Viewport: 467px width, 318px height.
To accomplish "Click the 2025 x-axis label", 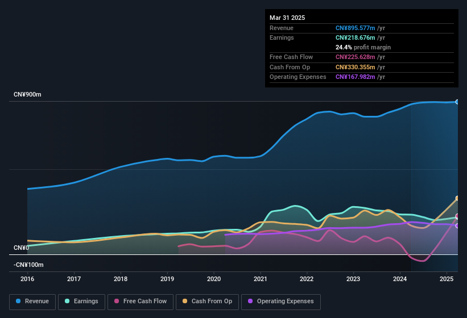I will click(447, 279).
